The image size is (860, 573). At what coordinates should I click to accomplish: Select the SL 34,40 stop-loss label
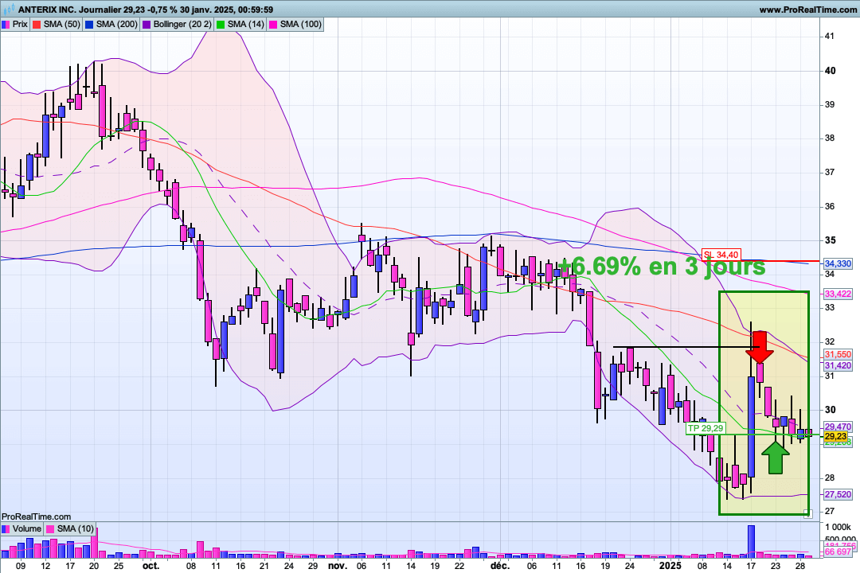(721, 255)
